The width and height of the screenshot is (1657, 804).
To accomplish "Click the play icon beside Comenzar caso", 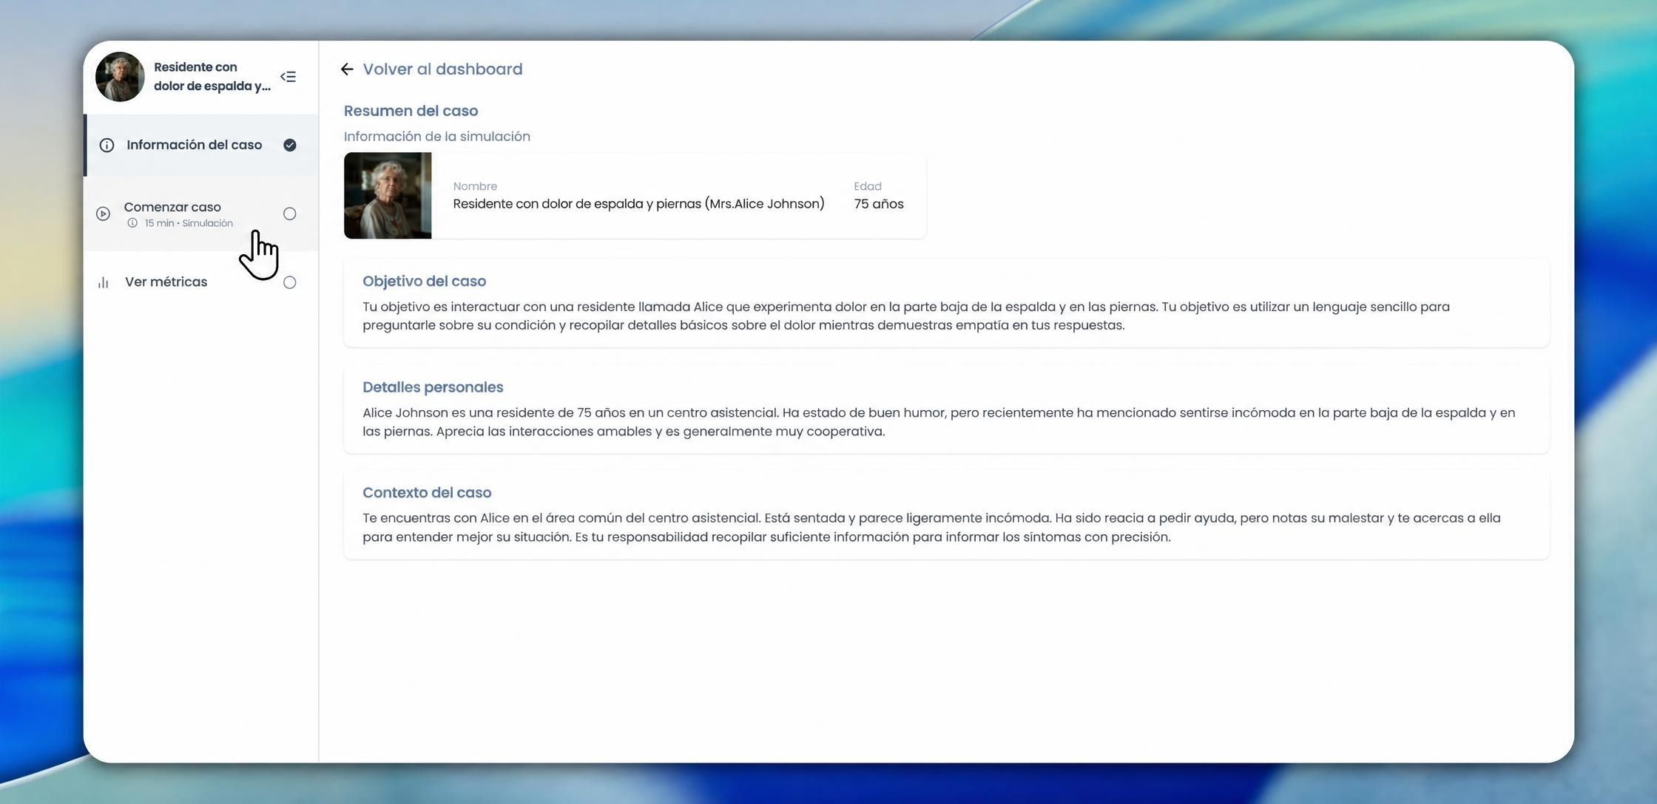I will click(x=104, y=214).
